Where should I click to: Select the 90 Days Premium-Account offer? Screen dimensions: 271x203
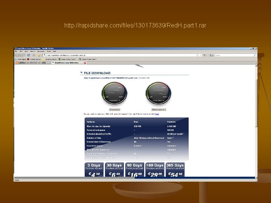pyautogui.click(x=134, y=170)
